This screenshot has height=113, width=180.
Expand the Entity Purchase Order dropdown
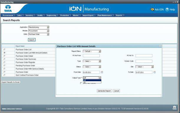point(39,34)
